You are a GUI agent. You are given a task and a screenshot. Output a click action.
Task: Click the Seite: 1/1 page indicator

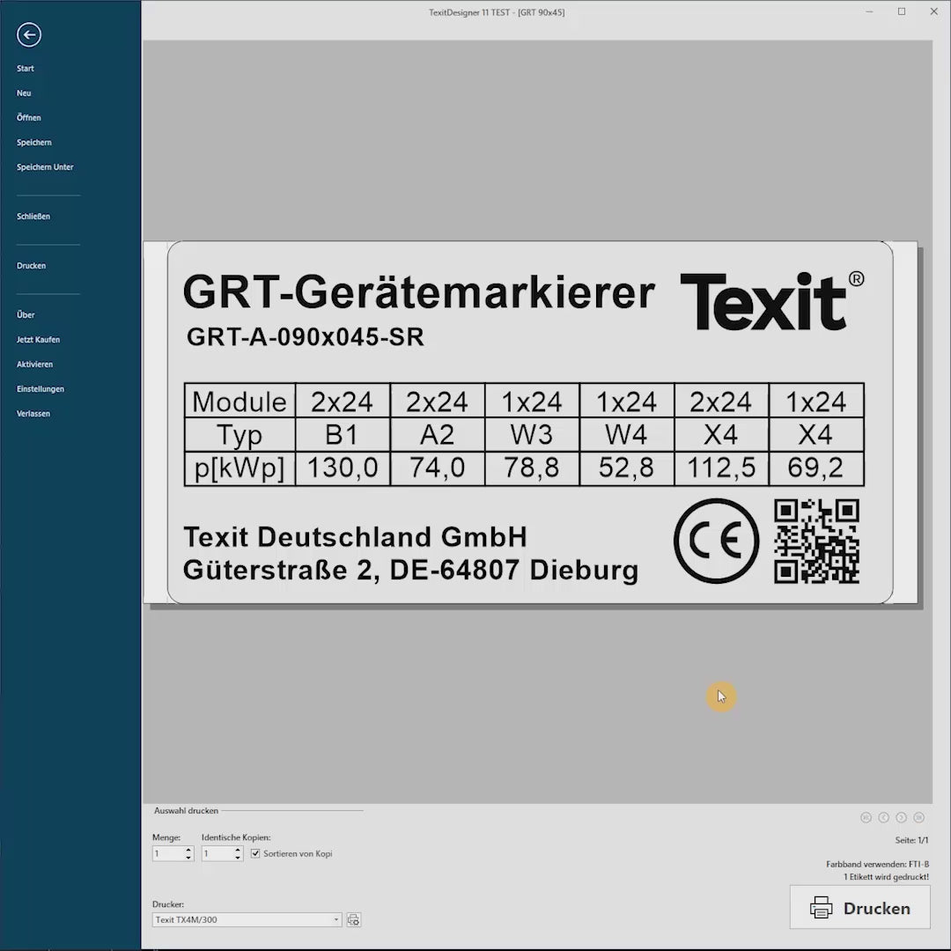pos(911,840)
